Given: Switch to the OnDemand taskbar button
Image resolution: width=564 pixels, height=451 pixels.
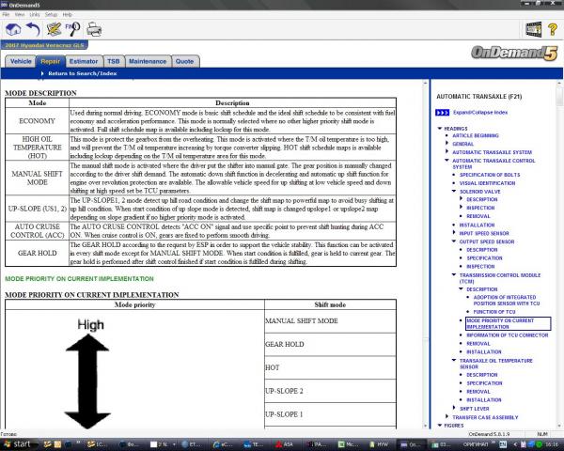Looking at the screenshot, I should (x=410, y=444).
